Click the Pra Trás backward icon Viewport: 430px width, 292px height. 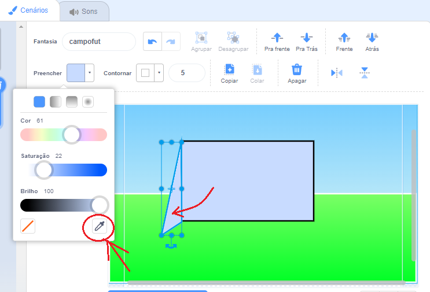point(307,38)
